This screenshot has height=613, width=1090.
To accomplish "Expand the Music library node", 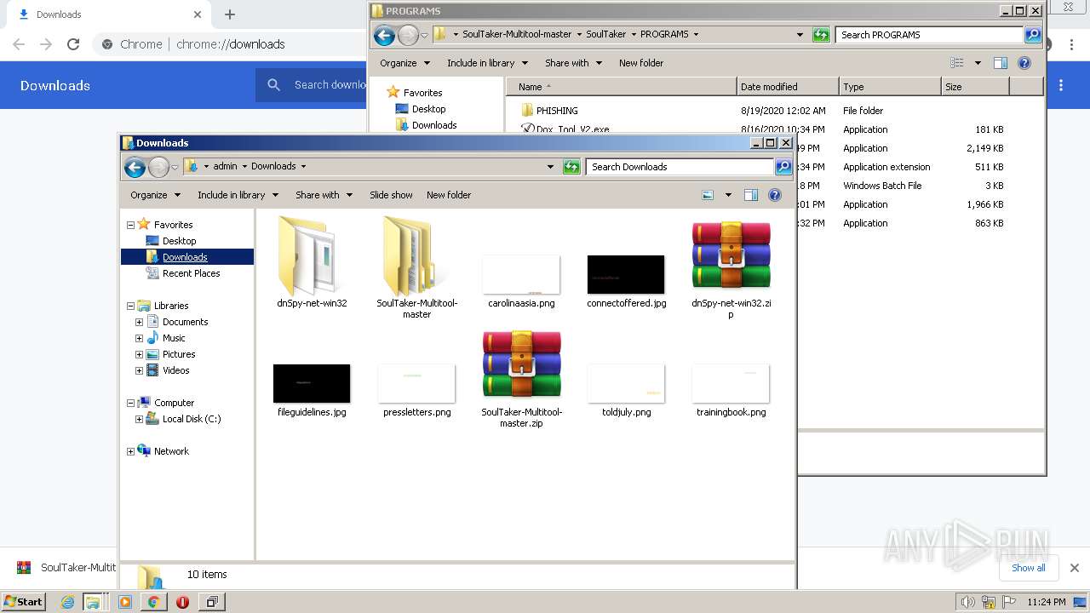I will click(139, 338).
